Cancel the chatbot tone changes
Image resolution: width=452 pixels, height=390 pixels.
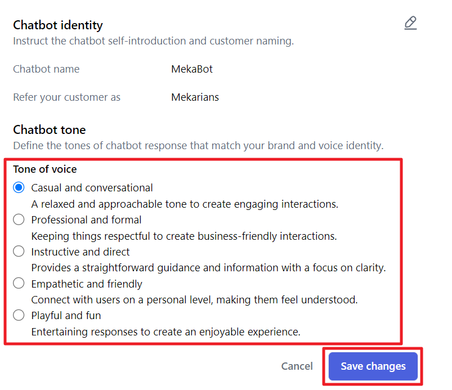pos(297,366)
